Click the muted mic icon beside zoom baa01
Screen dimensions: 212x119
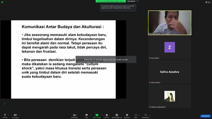tap(149, 58)
